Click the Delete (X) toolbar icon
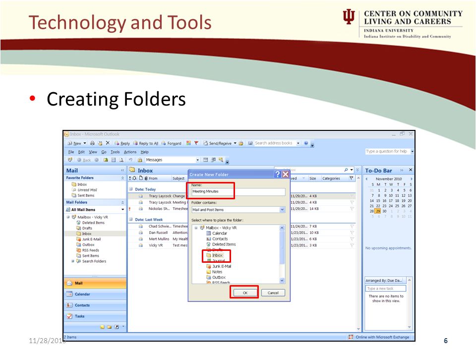Image resolution: width=476 pixels, height=357 pixels. tap(108, 143)
